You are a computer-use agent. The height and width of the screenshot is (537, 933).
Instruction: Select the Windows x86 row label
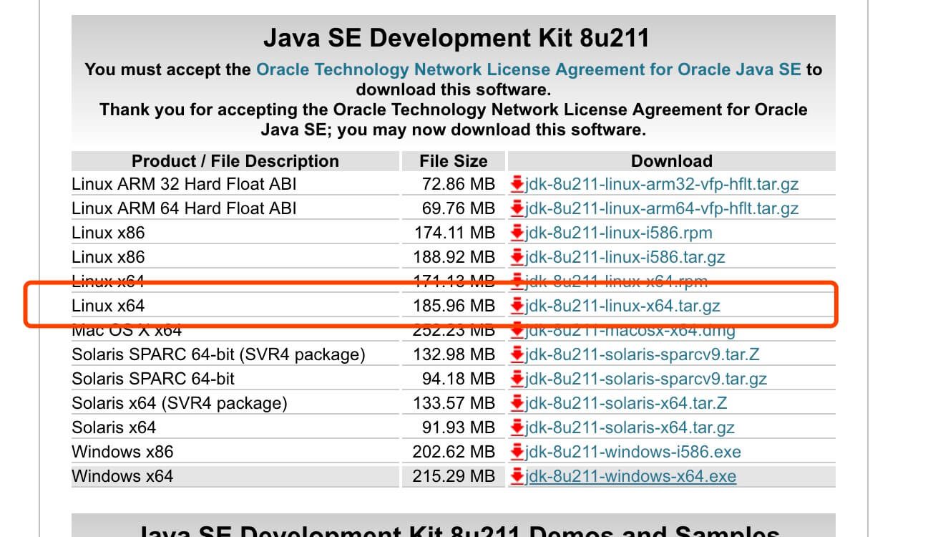pyautogui.click(x=122, y=453)
